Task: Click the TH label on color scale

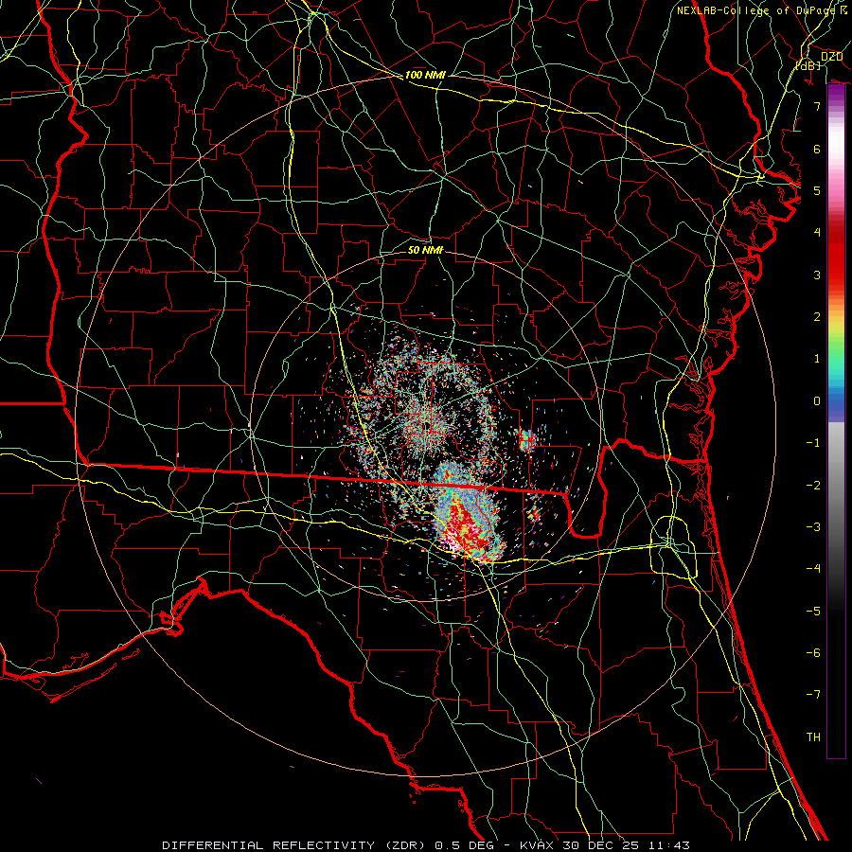Action: (813, 737)
